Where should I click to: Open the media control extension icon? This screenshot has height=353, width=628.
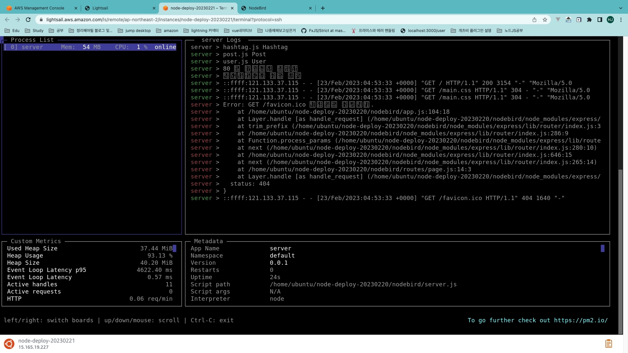point(579,20)
